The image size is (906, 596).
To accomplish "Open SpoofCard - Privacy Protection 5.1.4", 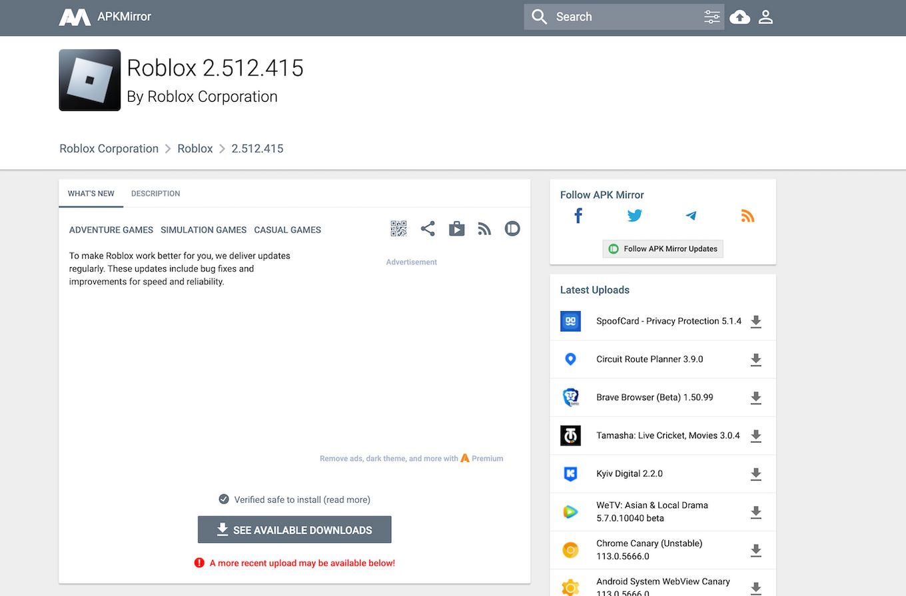I will [669, 321].
